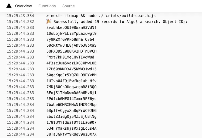Screen dimensions: 202x138
Task: Open the Overview tab
Action: [23, 6]
